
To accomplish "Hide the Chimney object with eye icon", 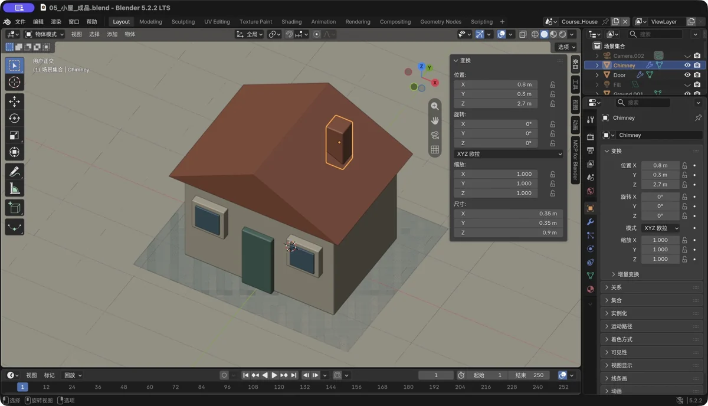I will tap(687, 66).
